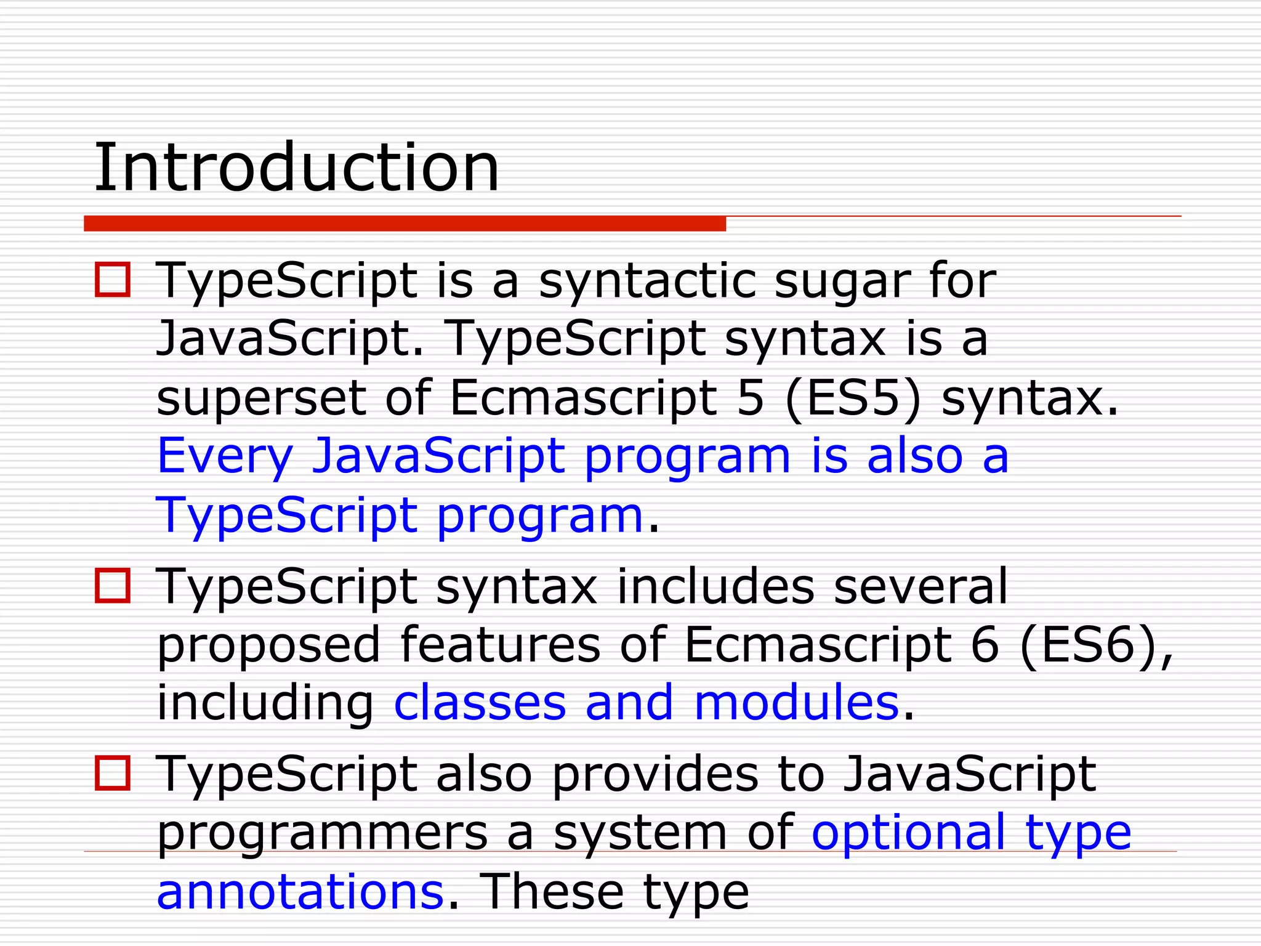Click the blue phrase 'optional type'

click(972, 833)
